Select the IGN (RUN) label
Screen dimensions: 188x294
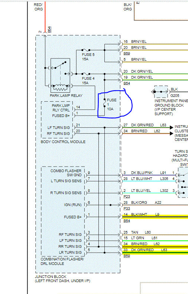pos(73,205)
